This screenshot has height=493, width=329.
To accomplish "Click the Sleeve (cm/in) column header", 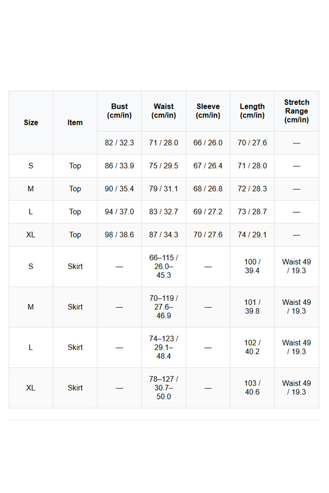I will click(208, 111).
